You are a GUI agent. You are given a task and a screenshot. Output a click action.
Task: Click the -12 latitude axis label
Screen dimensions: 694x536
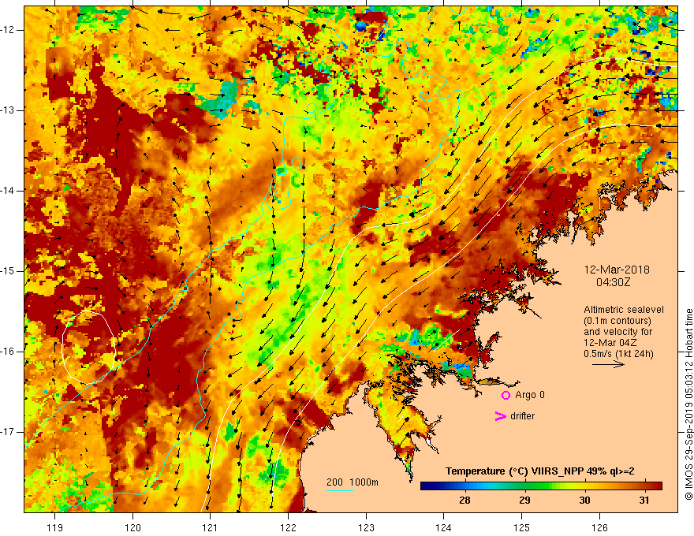[8, 30]
